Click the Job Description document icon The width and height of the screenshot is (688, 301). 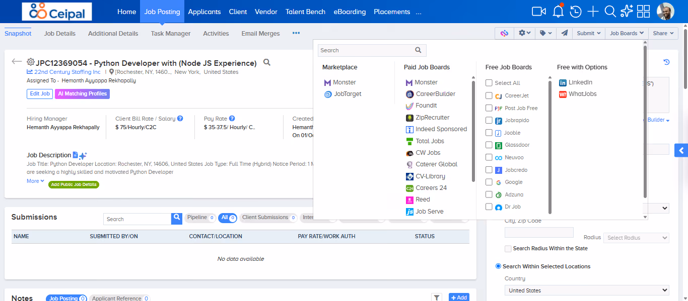tap(75, 155)
